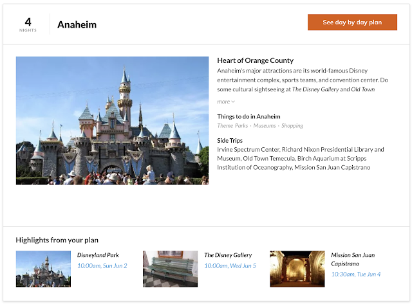The image size is (412, 304).
Task: Select the Museums category
Action: (265, 125)
